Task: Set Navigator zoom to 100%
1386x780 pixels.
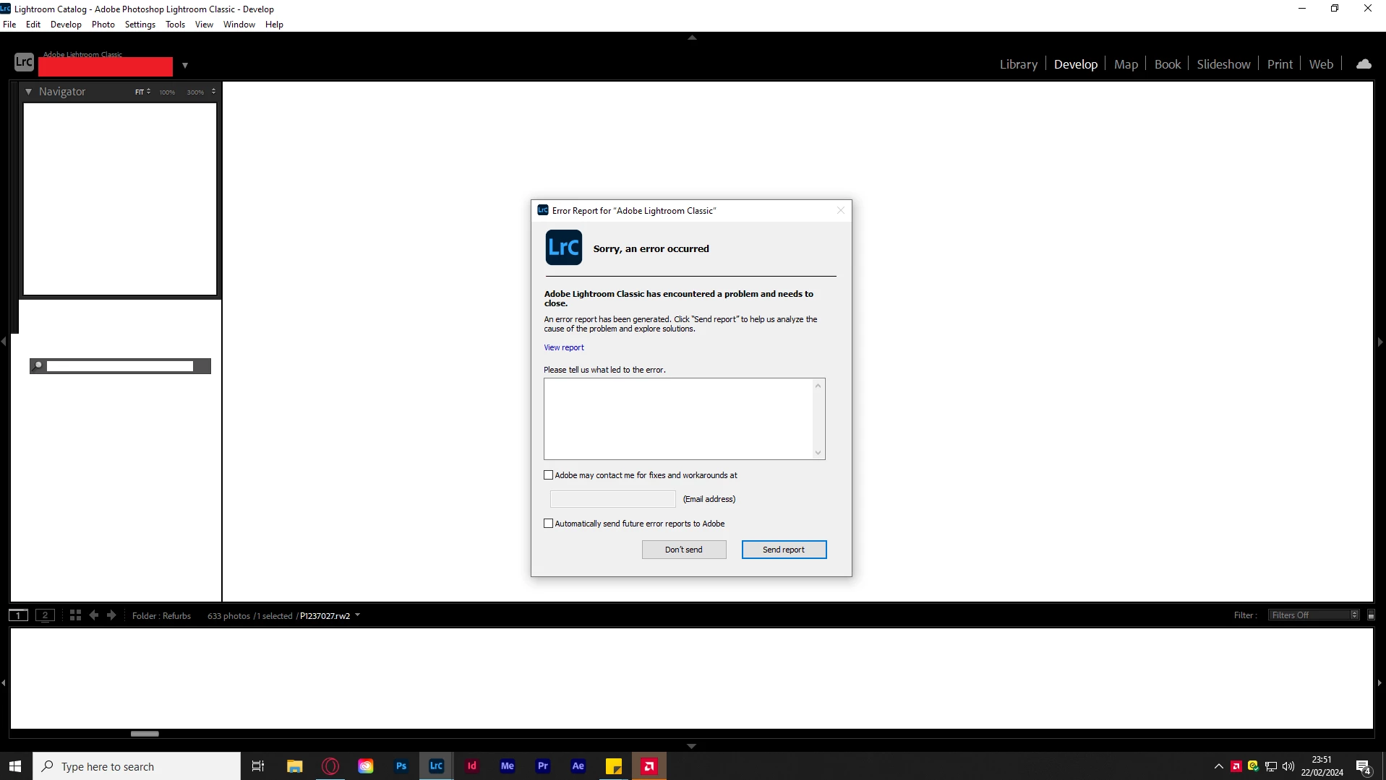Action: (x=167, y=92)
